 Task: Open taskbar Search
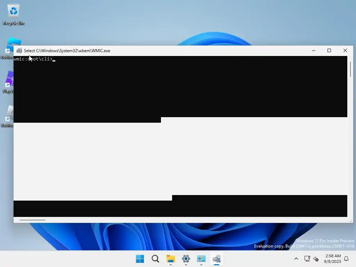coord(155,259)
